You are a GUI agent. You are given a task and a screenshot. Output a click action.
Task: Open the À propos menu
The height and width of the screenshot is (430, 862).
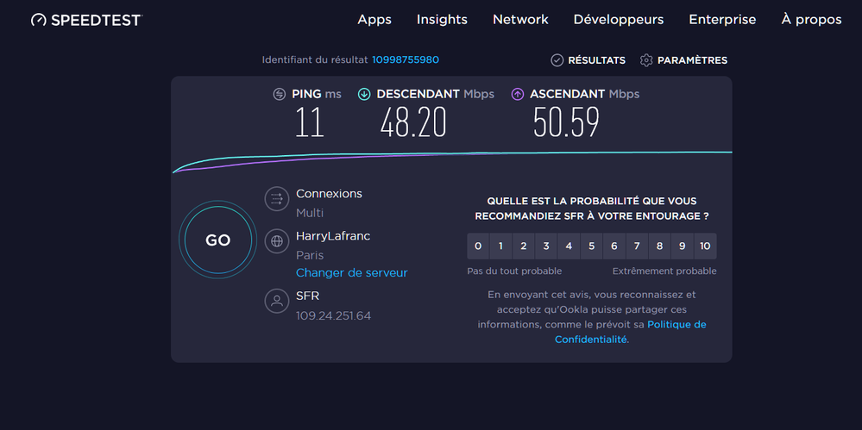coord(811,20)
